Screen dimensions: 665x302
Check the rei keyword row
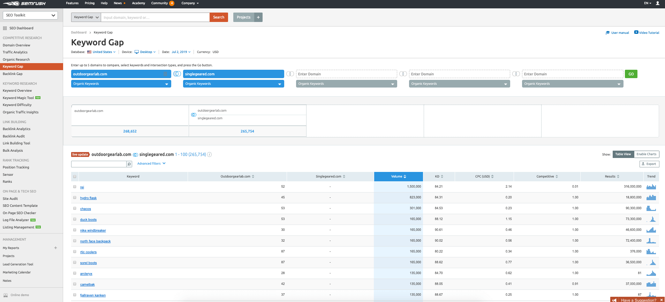(75, 187)
